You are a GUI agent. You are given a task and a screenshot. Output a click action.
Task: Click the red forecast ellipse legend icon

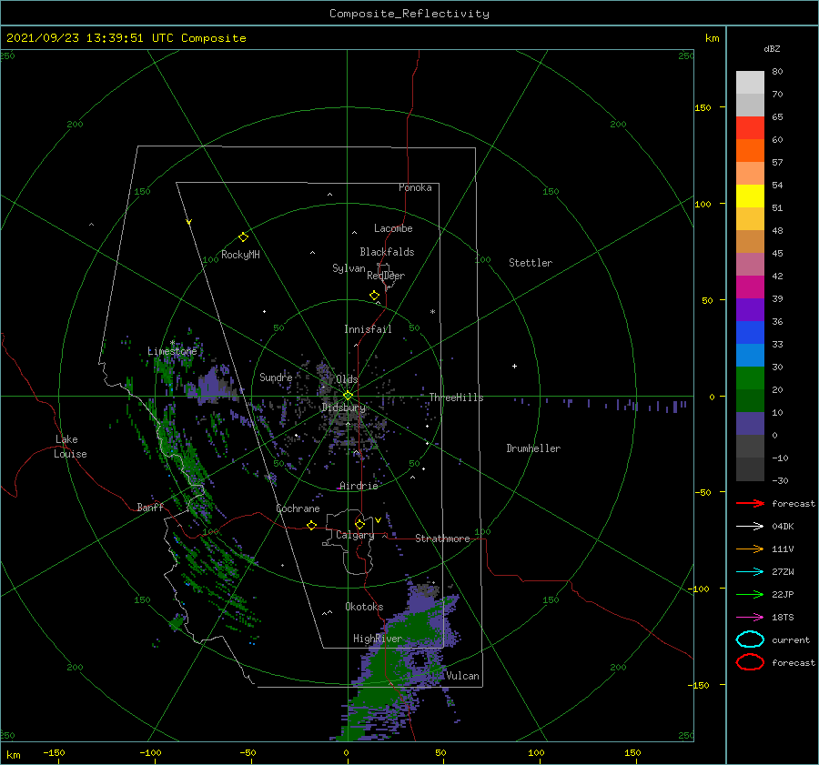[x=750, y=662]
